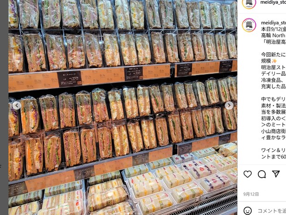This screenshot has height=215, width=286.
Task: Open the meidiya profile avatar in post header
Action: [x=249, y=3]
